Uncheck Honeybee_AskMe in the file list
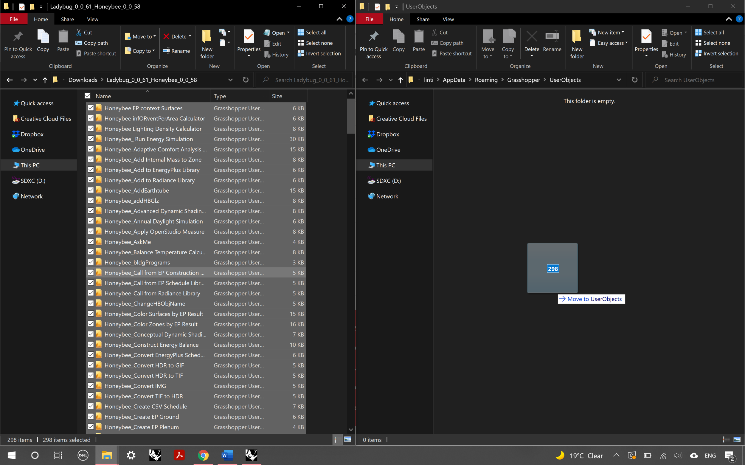The image size is (745, 465). click(x=91, y=241)
